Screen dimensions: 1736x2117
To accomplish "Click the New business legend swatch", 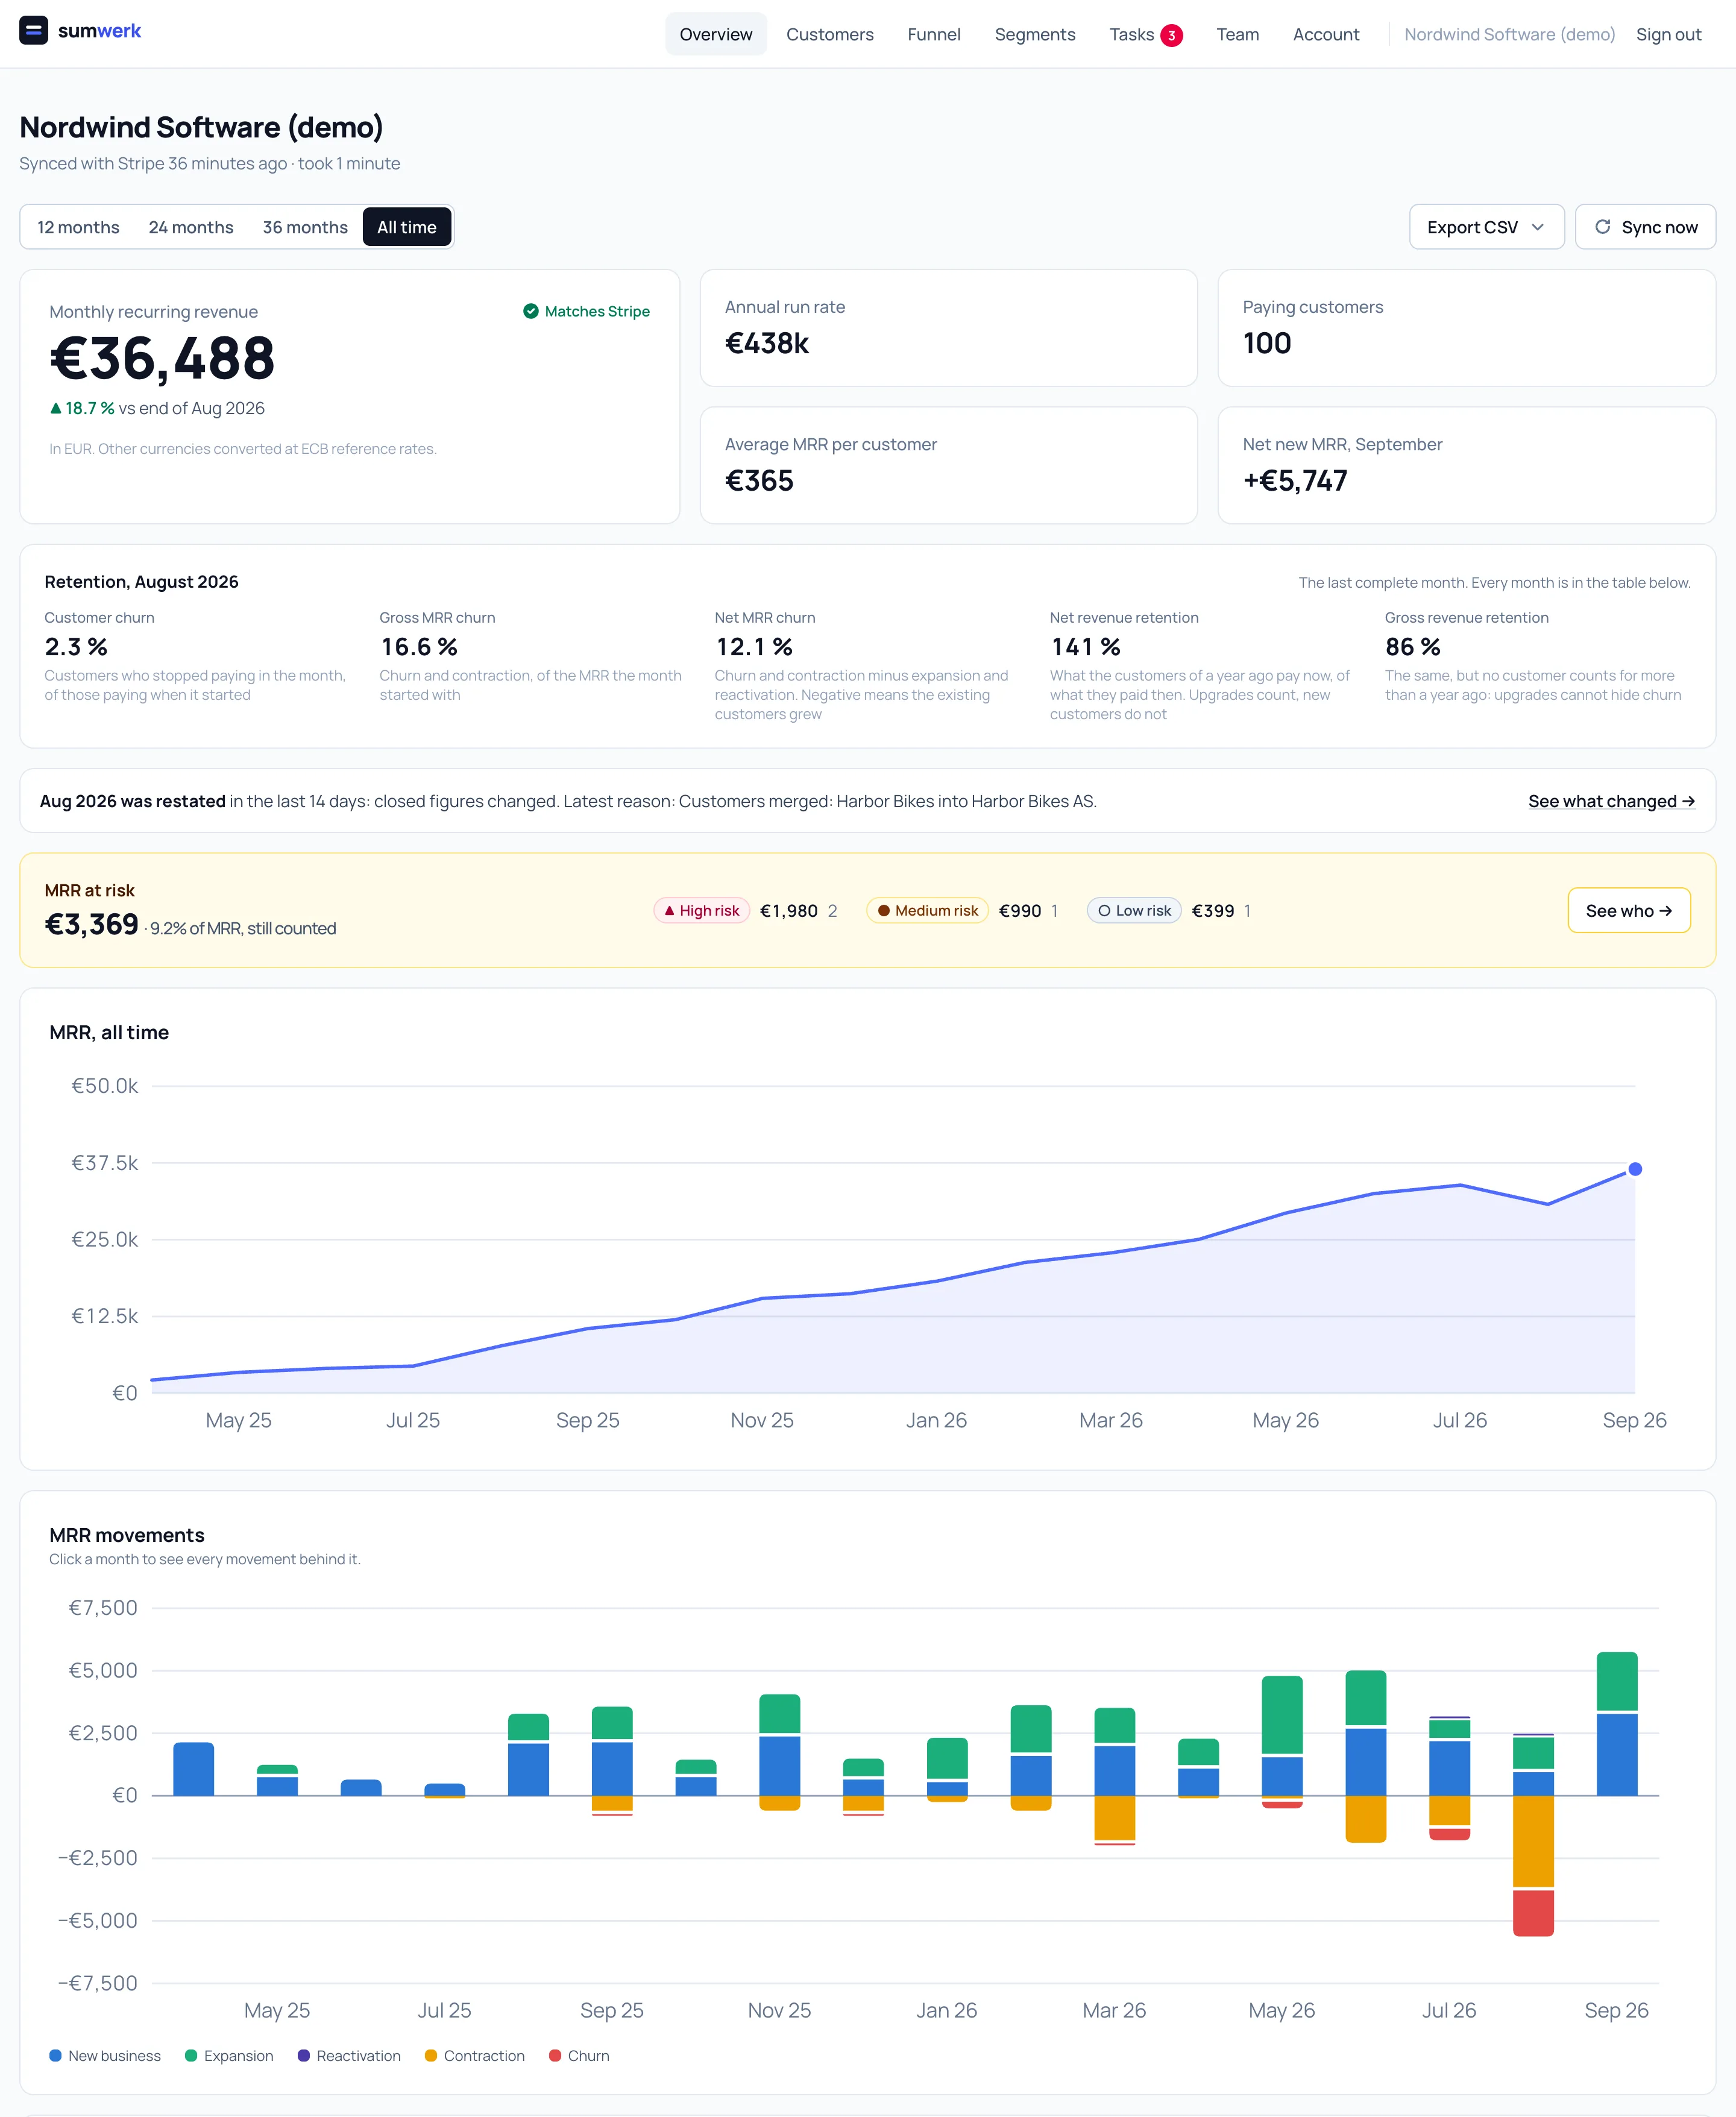I will coord(55,2055).
